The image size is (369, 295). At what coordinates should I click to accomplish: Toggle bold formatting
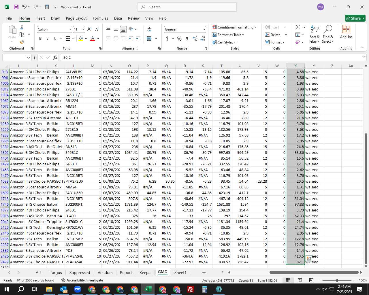click(x=40, y=39)
